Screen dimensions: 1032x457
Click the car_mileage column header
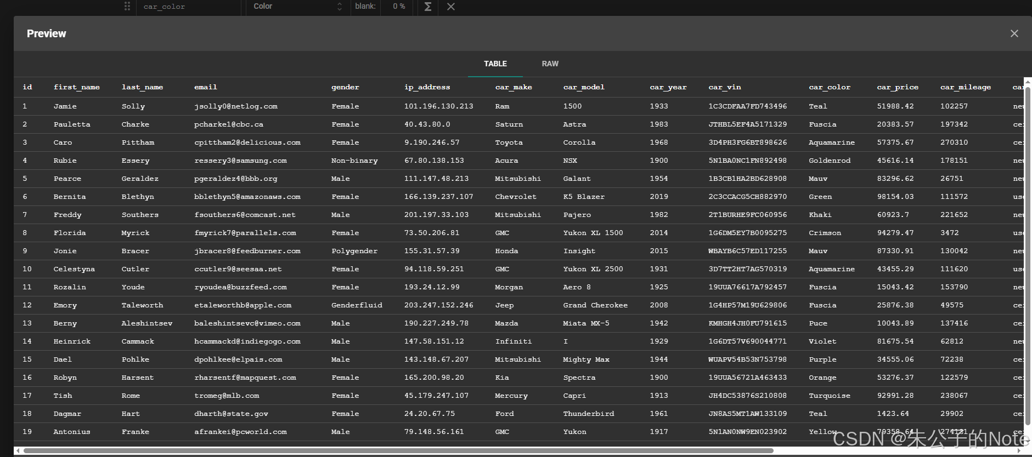(966, 87)
